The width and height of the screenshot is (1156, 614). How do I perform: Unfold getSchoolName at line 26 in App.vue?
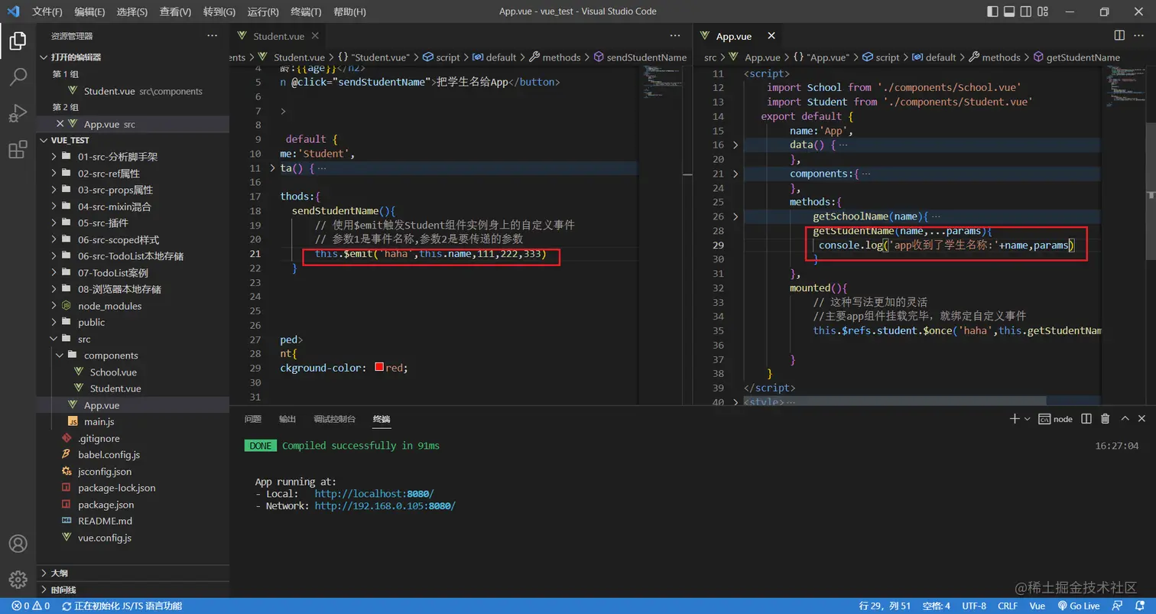735,216
